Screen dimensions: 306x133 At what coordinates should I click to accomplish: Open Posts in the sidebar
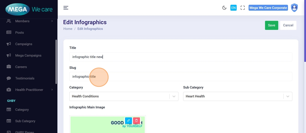(19, 33)
